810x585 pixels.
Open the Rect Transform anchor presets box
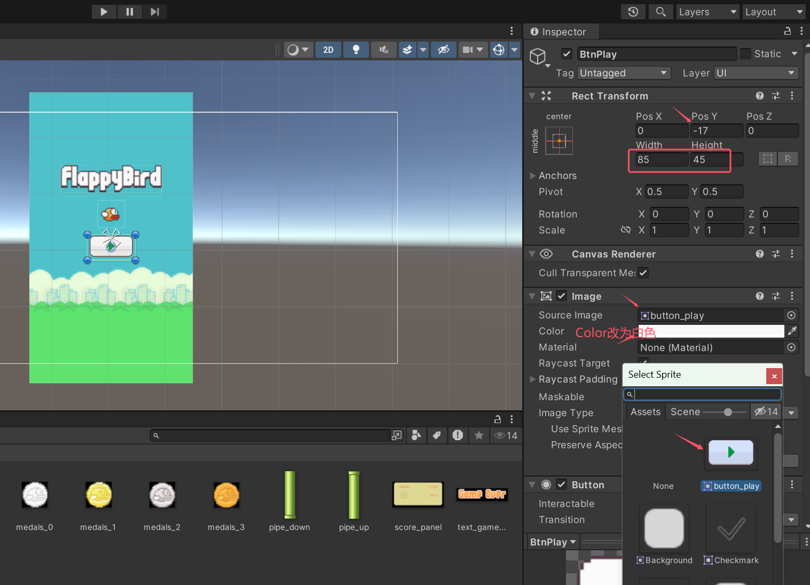pyautogui.click(x=559, y=141)
